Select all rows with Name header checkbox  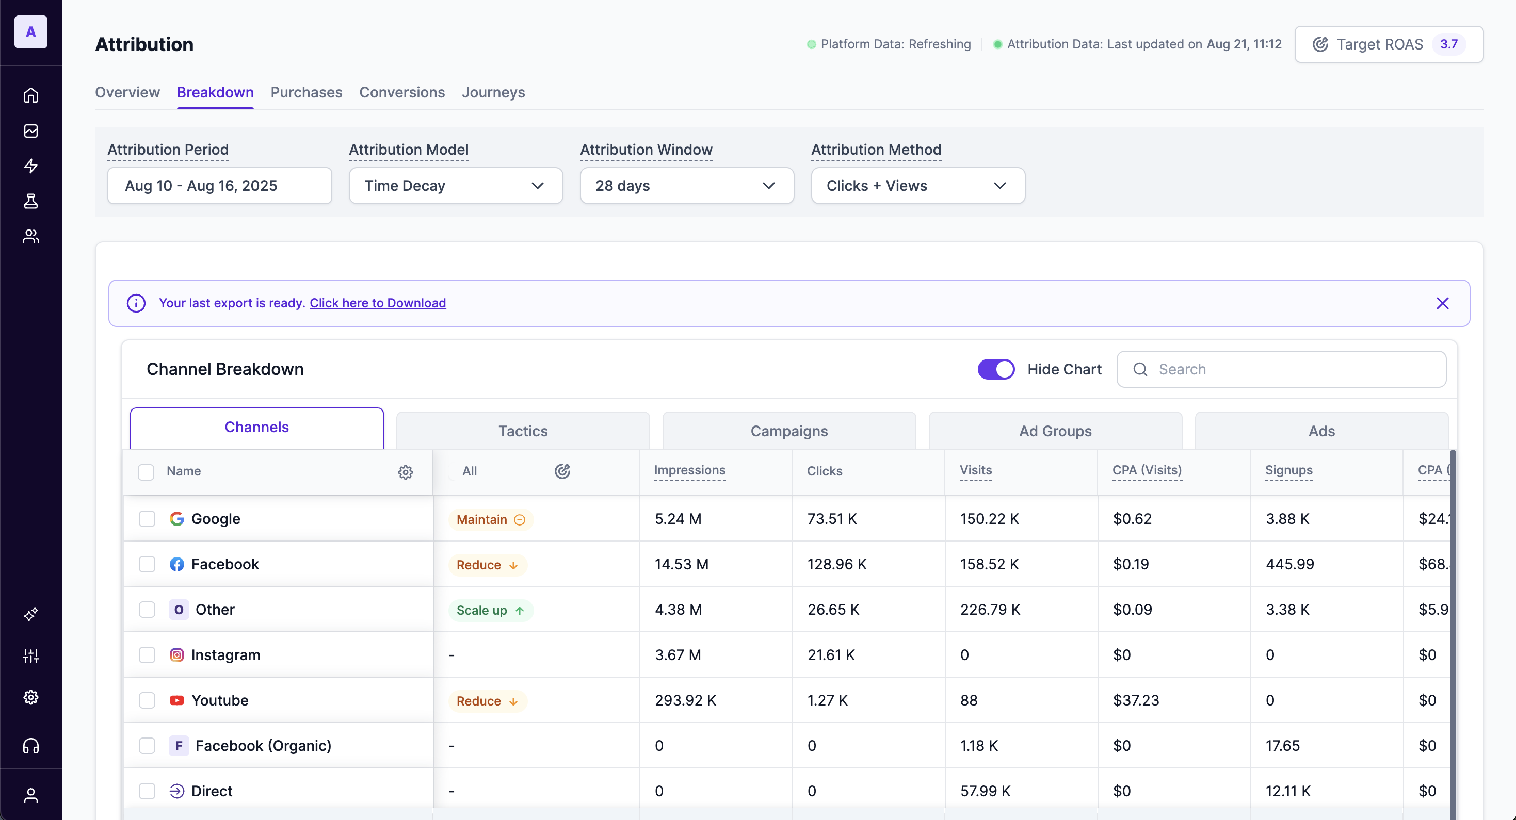coord(146,472)
